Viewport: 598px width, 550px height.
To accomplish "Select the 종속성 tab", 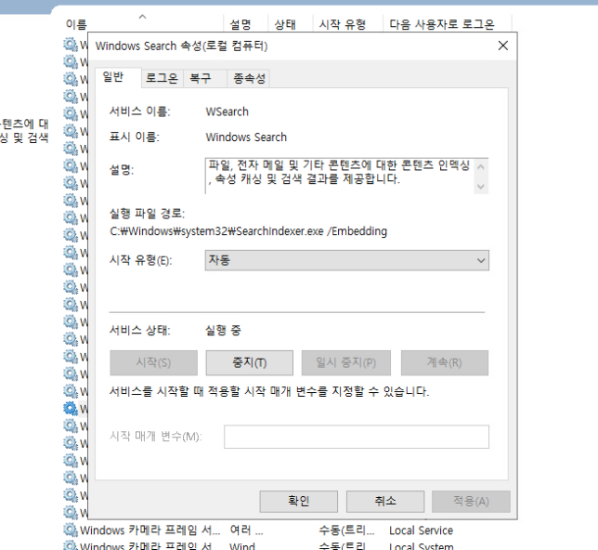I will pyautogui.click(x=249, y=78).
